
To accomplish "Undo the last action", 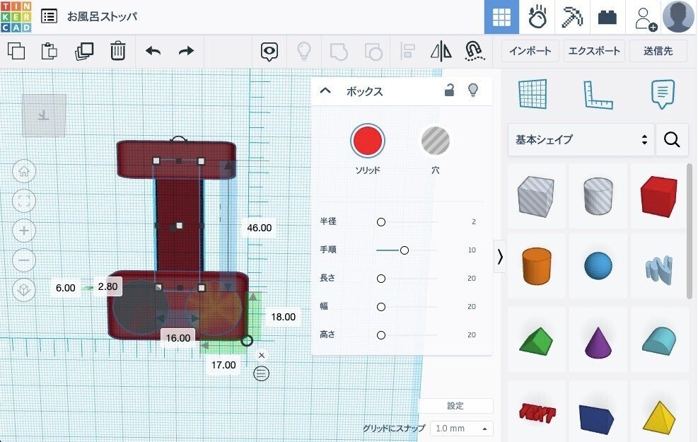I will [155, 51].
